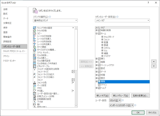Open the リセット dropdown

point(115,100)
